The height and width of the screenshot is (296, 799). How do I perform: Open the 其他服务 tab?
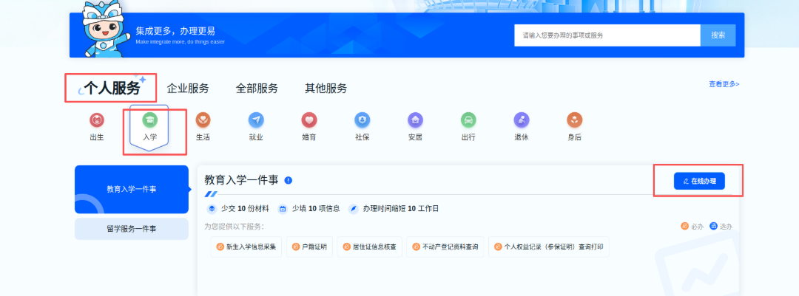(x=326, y=89)
